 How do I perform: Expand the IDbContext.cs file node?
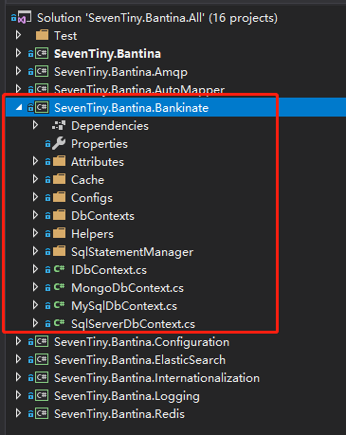coord(35,269)
